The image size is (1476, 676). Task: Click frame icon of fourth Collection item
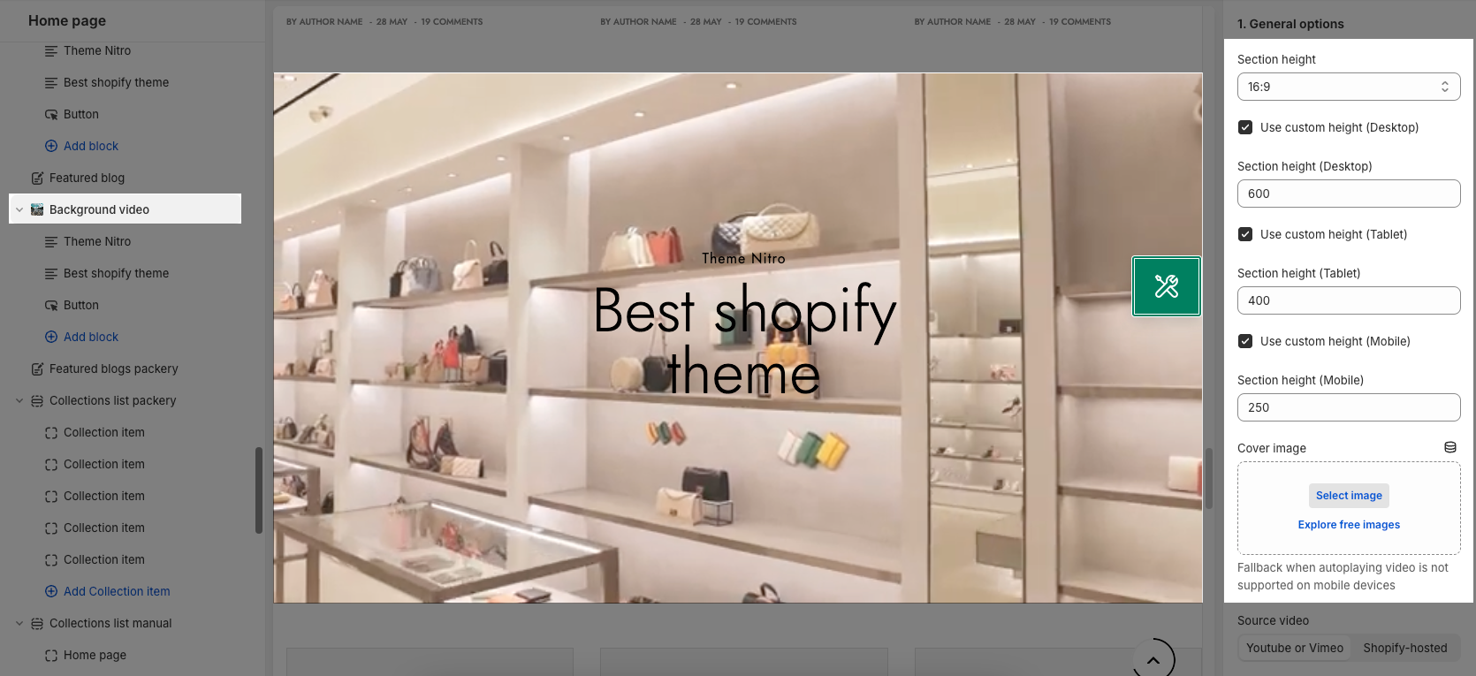(x=51, y=528)
